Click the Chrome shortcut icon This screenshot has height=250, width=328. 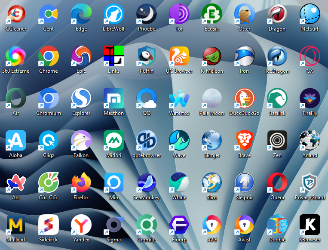[49, 56]
